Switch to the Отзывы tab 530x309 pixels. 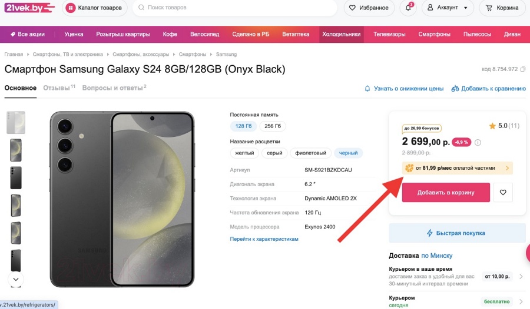(x=57, y=88)
